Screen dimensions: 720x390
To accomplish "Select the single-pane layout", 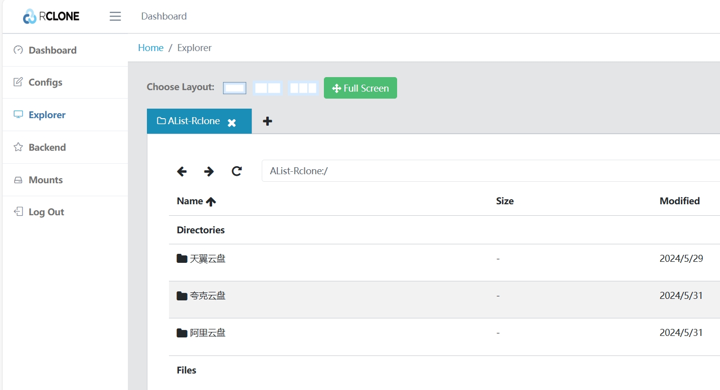I will point(235,88).
